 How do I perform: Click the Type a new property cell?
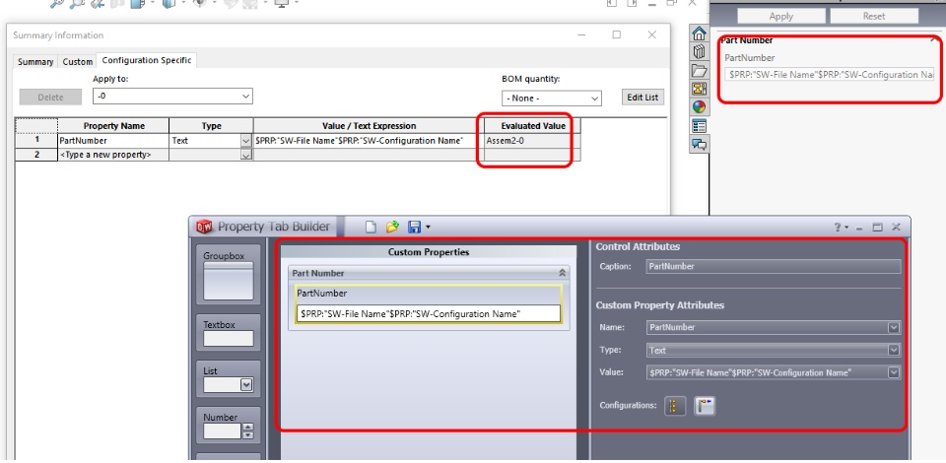pos(113,155)
